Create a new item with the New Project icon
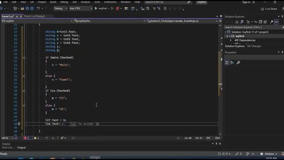Viewport: 284px width, 160px height. (x=15, y=8)
